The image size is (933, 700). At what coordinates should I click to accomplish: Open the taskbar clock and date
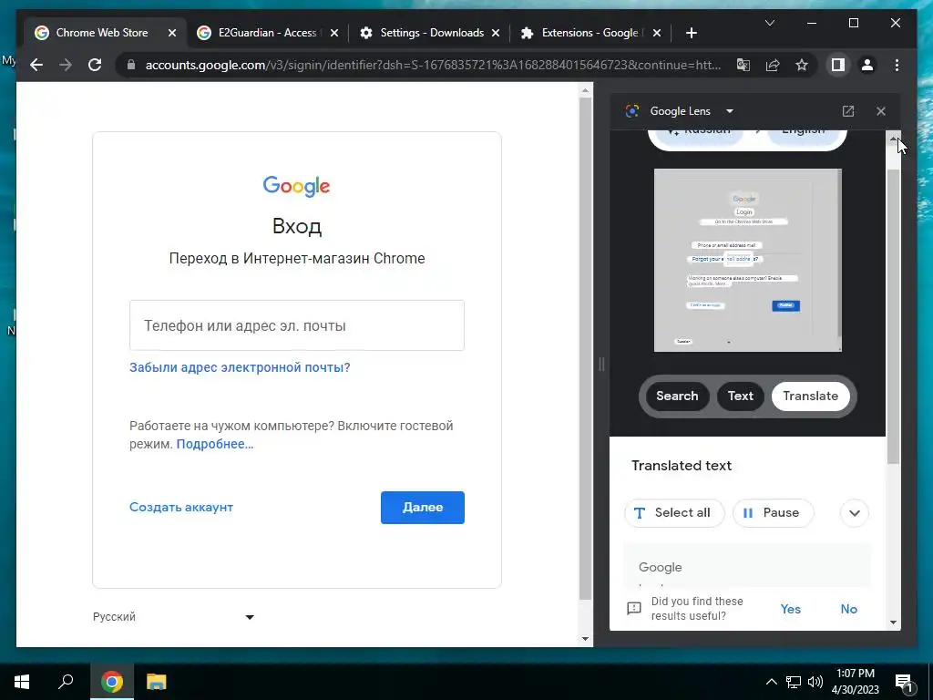[855, 682]
